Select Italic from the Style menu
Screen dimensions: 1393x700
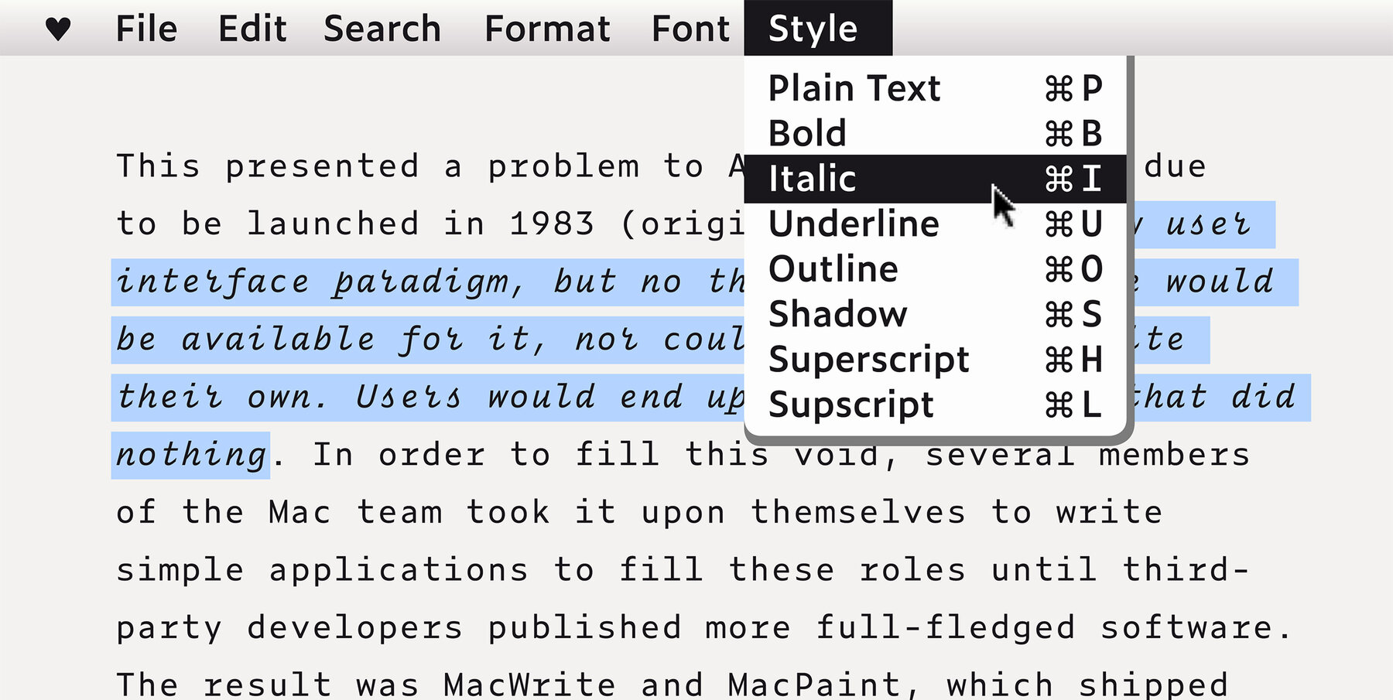(x=851, y=177)
